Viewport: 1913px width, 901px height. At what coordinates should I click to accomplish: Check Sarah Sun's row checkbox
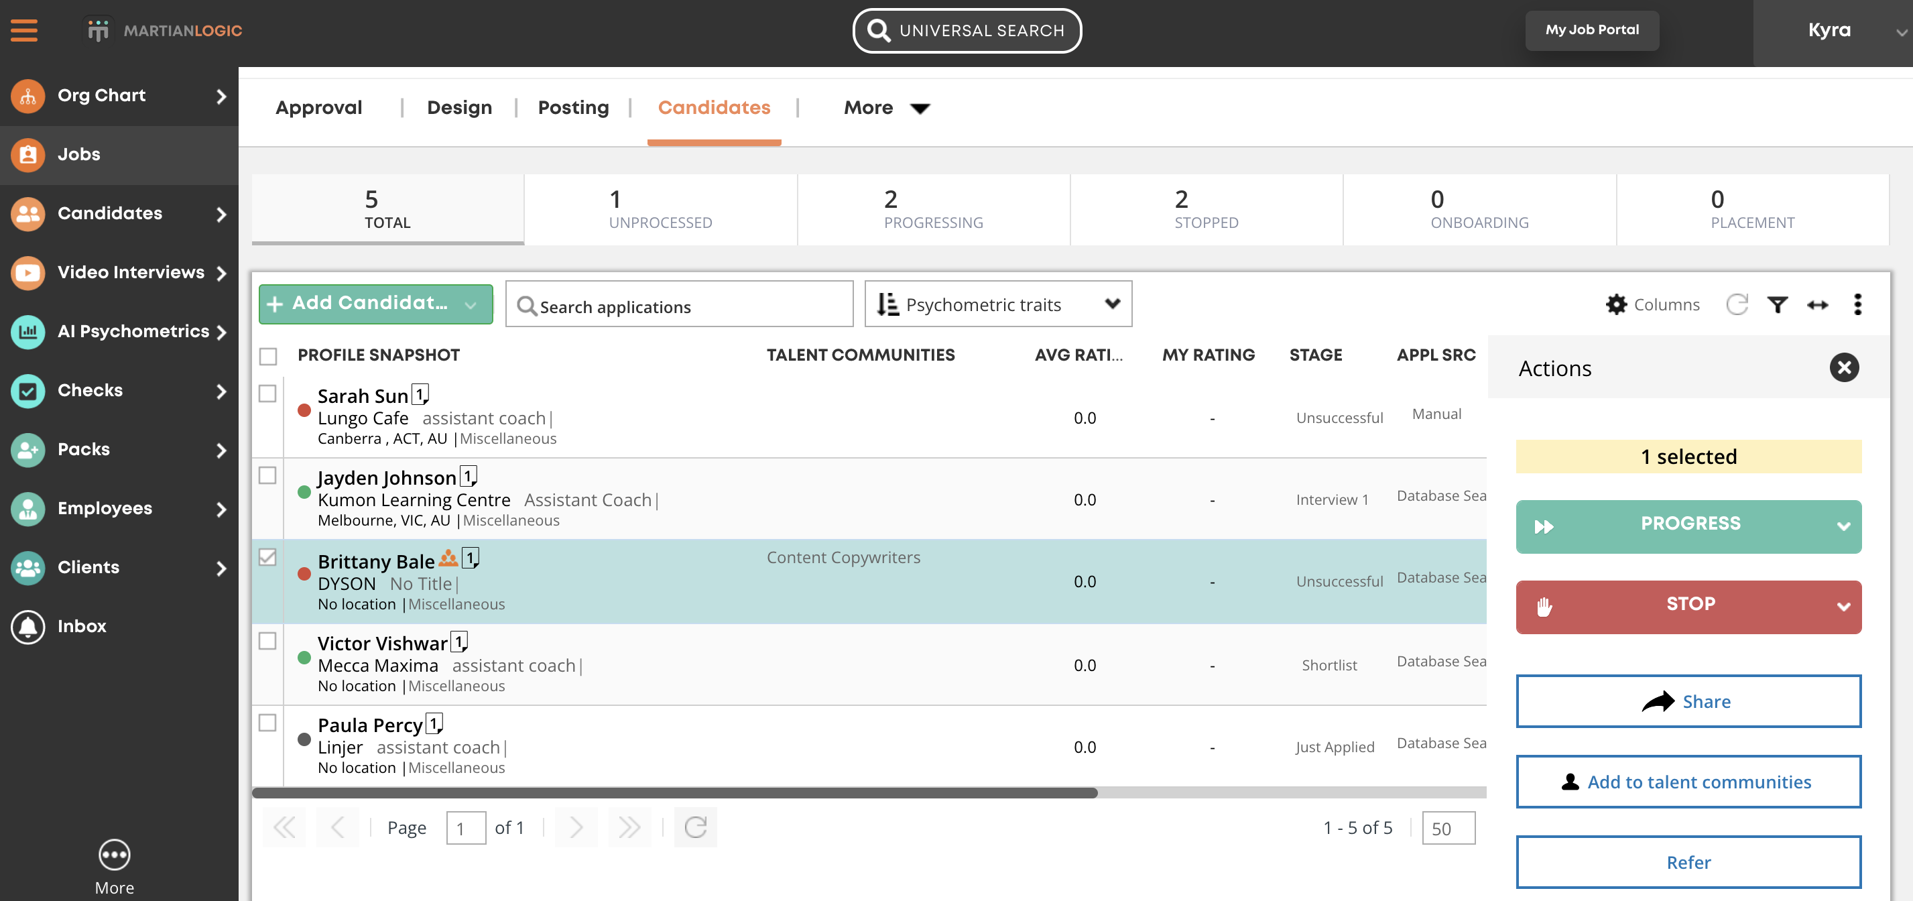(268, 394)
